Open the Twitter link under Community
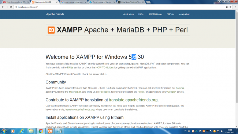238x134 pixels. point(141,92)
